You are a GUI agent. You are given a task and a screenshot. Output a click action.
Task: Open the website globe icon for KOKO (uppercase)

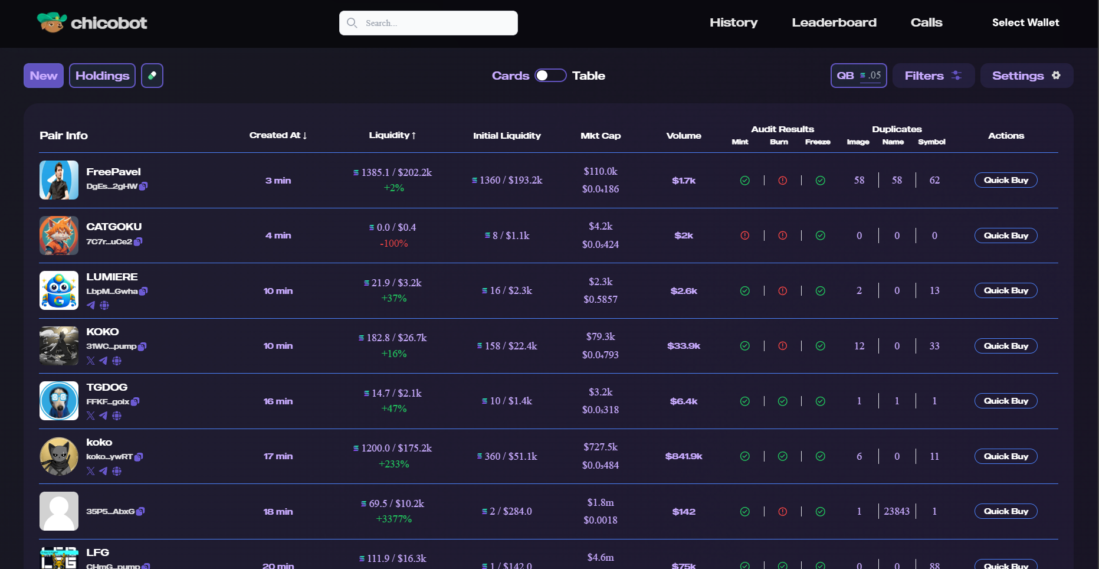117,361
